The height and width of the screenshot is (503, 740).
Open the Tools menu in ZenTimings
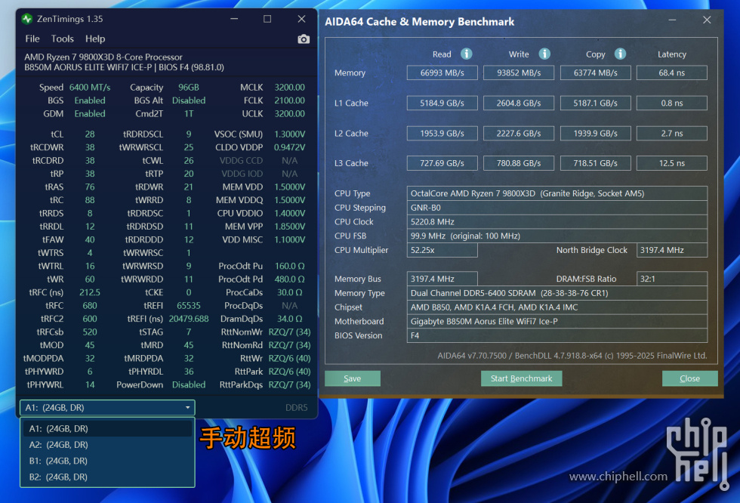pyautogui.click(x=62, y=39)
